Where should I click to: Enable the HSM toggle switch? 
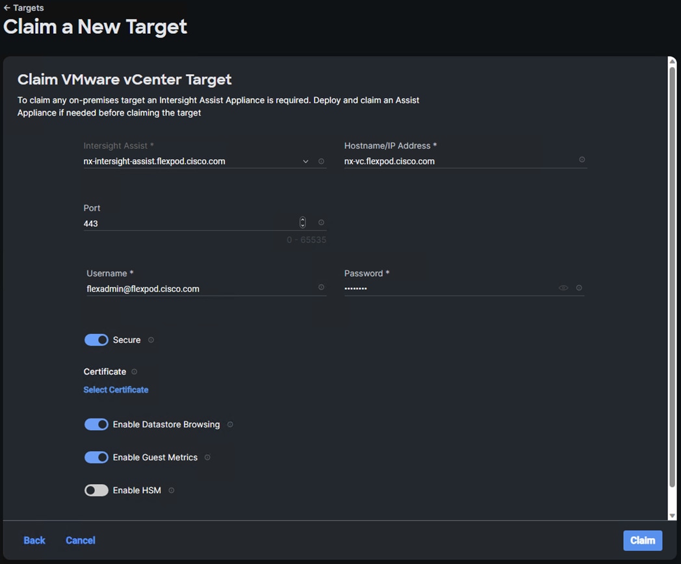point(96,491)
